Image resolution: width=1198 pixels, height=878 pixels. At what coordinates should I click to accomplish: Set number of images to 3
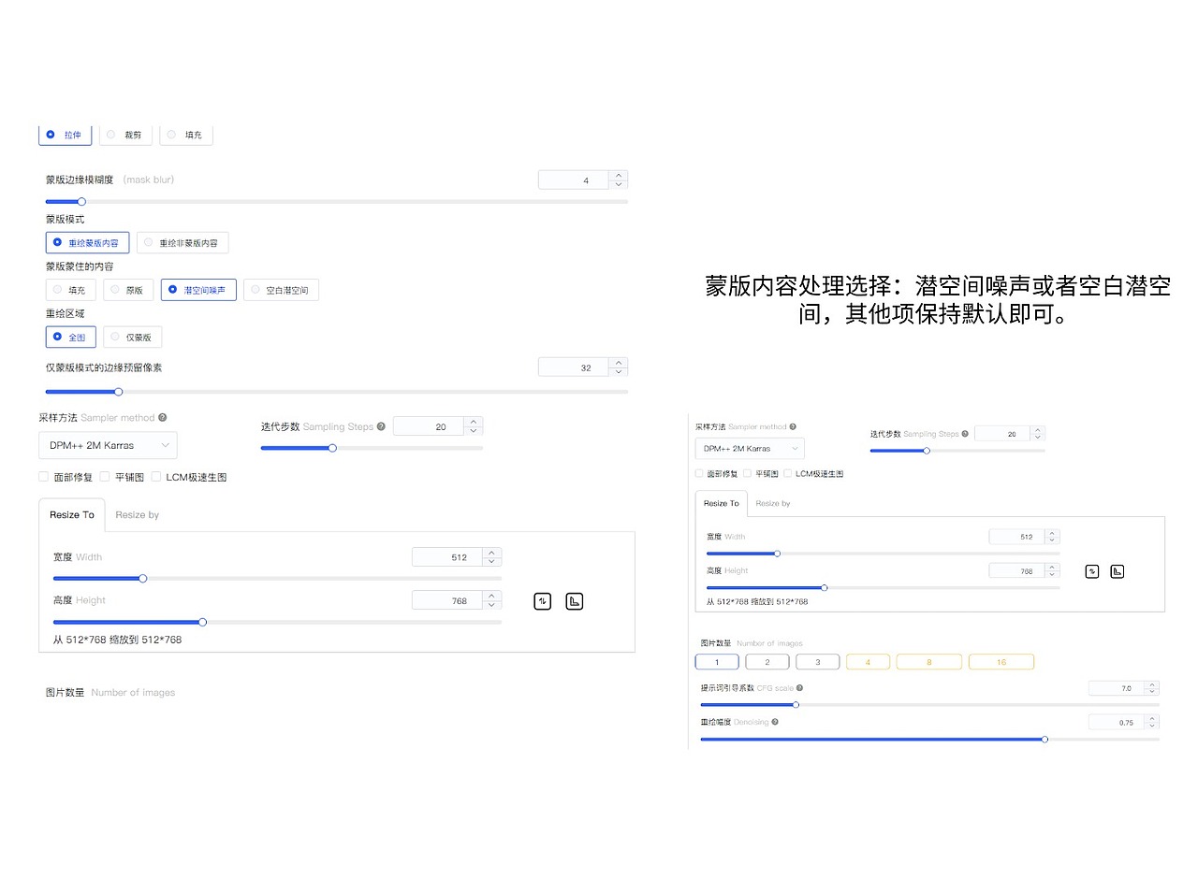pos(818,662)
